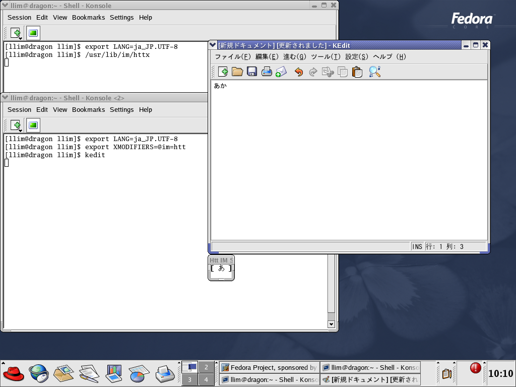Activate top-row llim@dragon Konsole taskbar entry
The height and width of the screenshot is (387, 516).
pos(370,367)
